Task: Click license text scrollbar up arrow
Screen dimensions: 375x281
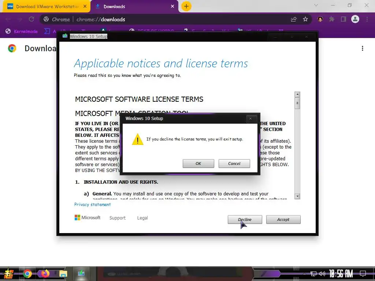Action: (x=297, y=94)
